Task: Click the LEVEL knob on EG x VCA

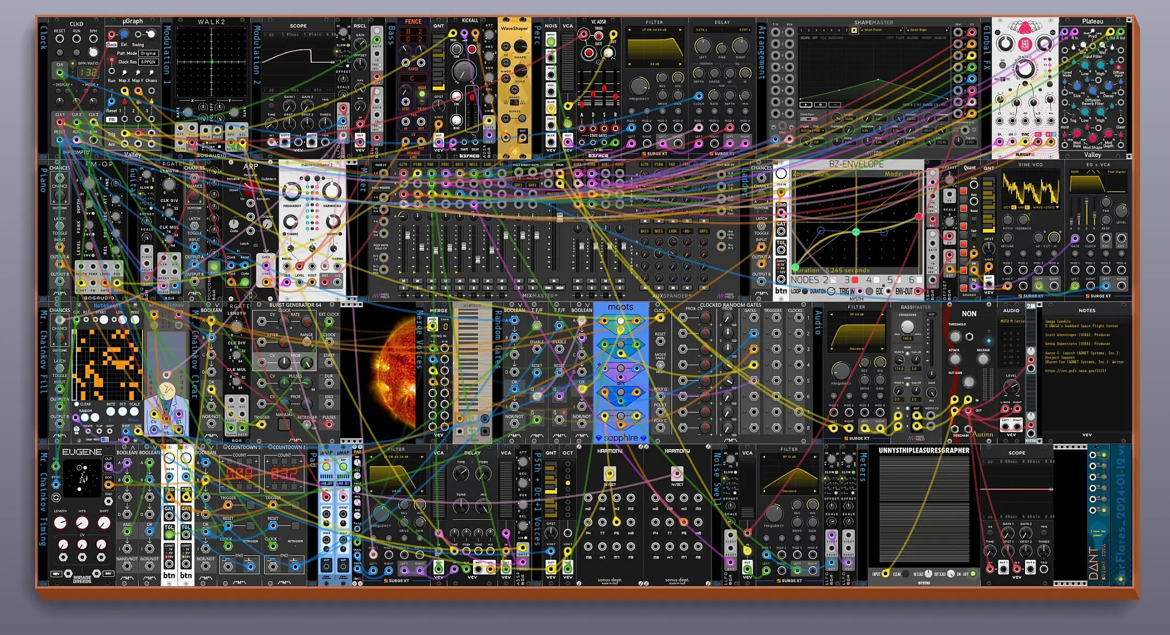Action: pyautogui.click(x=1121, y=211)
